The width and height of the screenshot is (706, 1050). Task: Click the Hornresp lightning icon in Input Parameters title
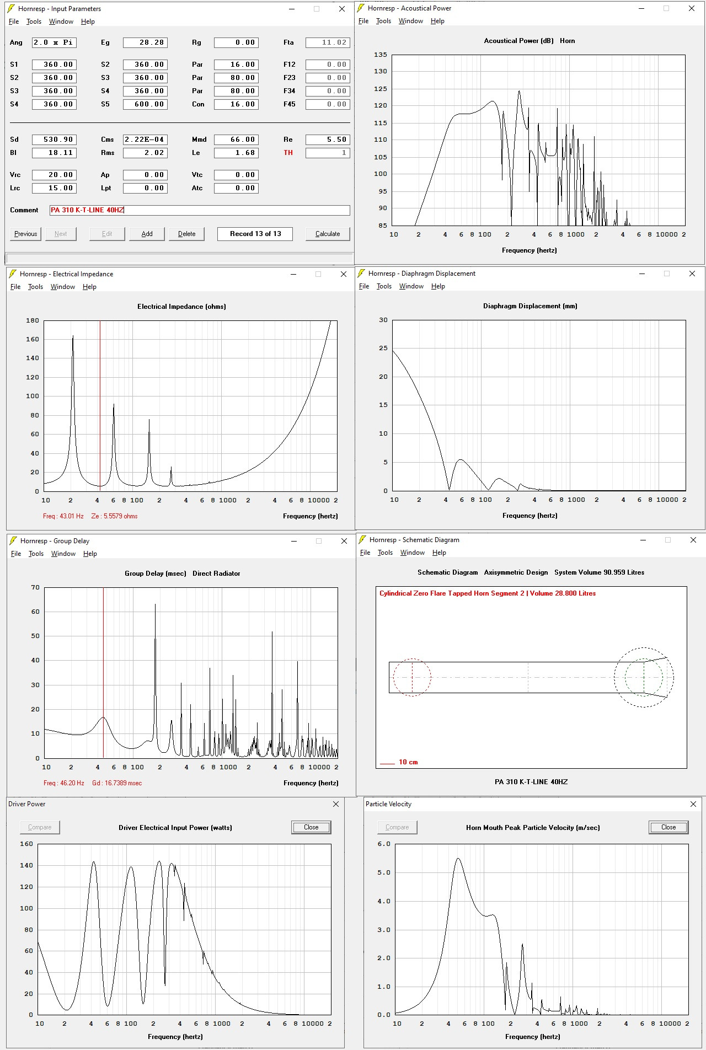pos(10,9)
